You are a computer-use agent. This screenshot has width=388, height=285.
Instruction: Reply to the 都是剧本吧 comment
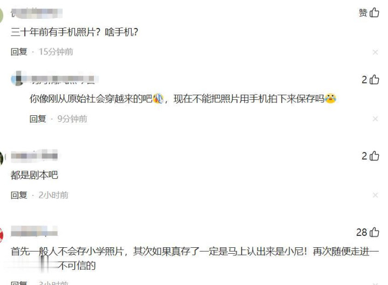[x=19, y=195]
